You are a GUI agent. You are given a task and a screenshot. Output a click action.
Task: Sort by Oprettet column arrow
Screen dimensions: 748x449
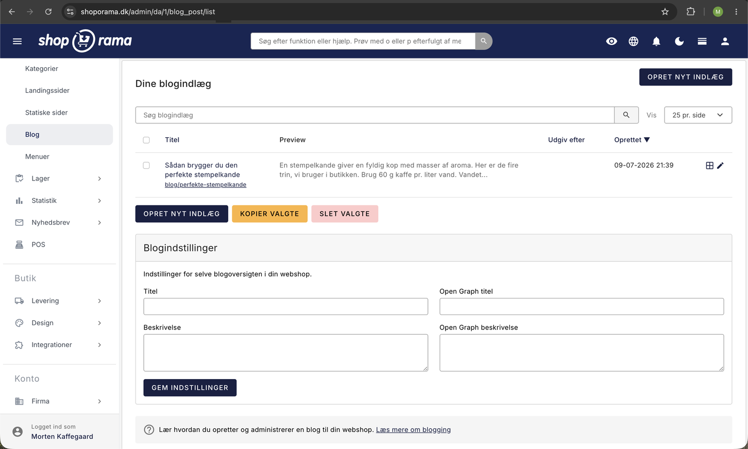[647, 140]
